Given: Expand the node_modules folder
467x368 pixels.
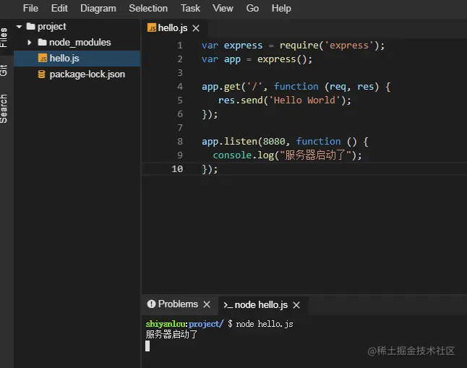Looking at the screenshot, I should [29, 43].
